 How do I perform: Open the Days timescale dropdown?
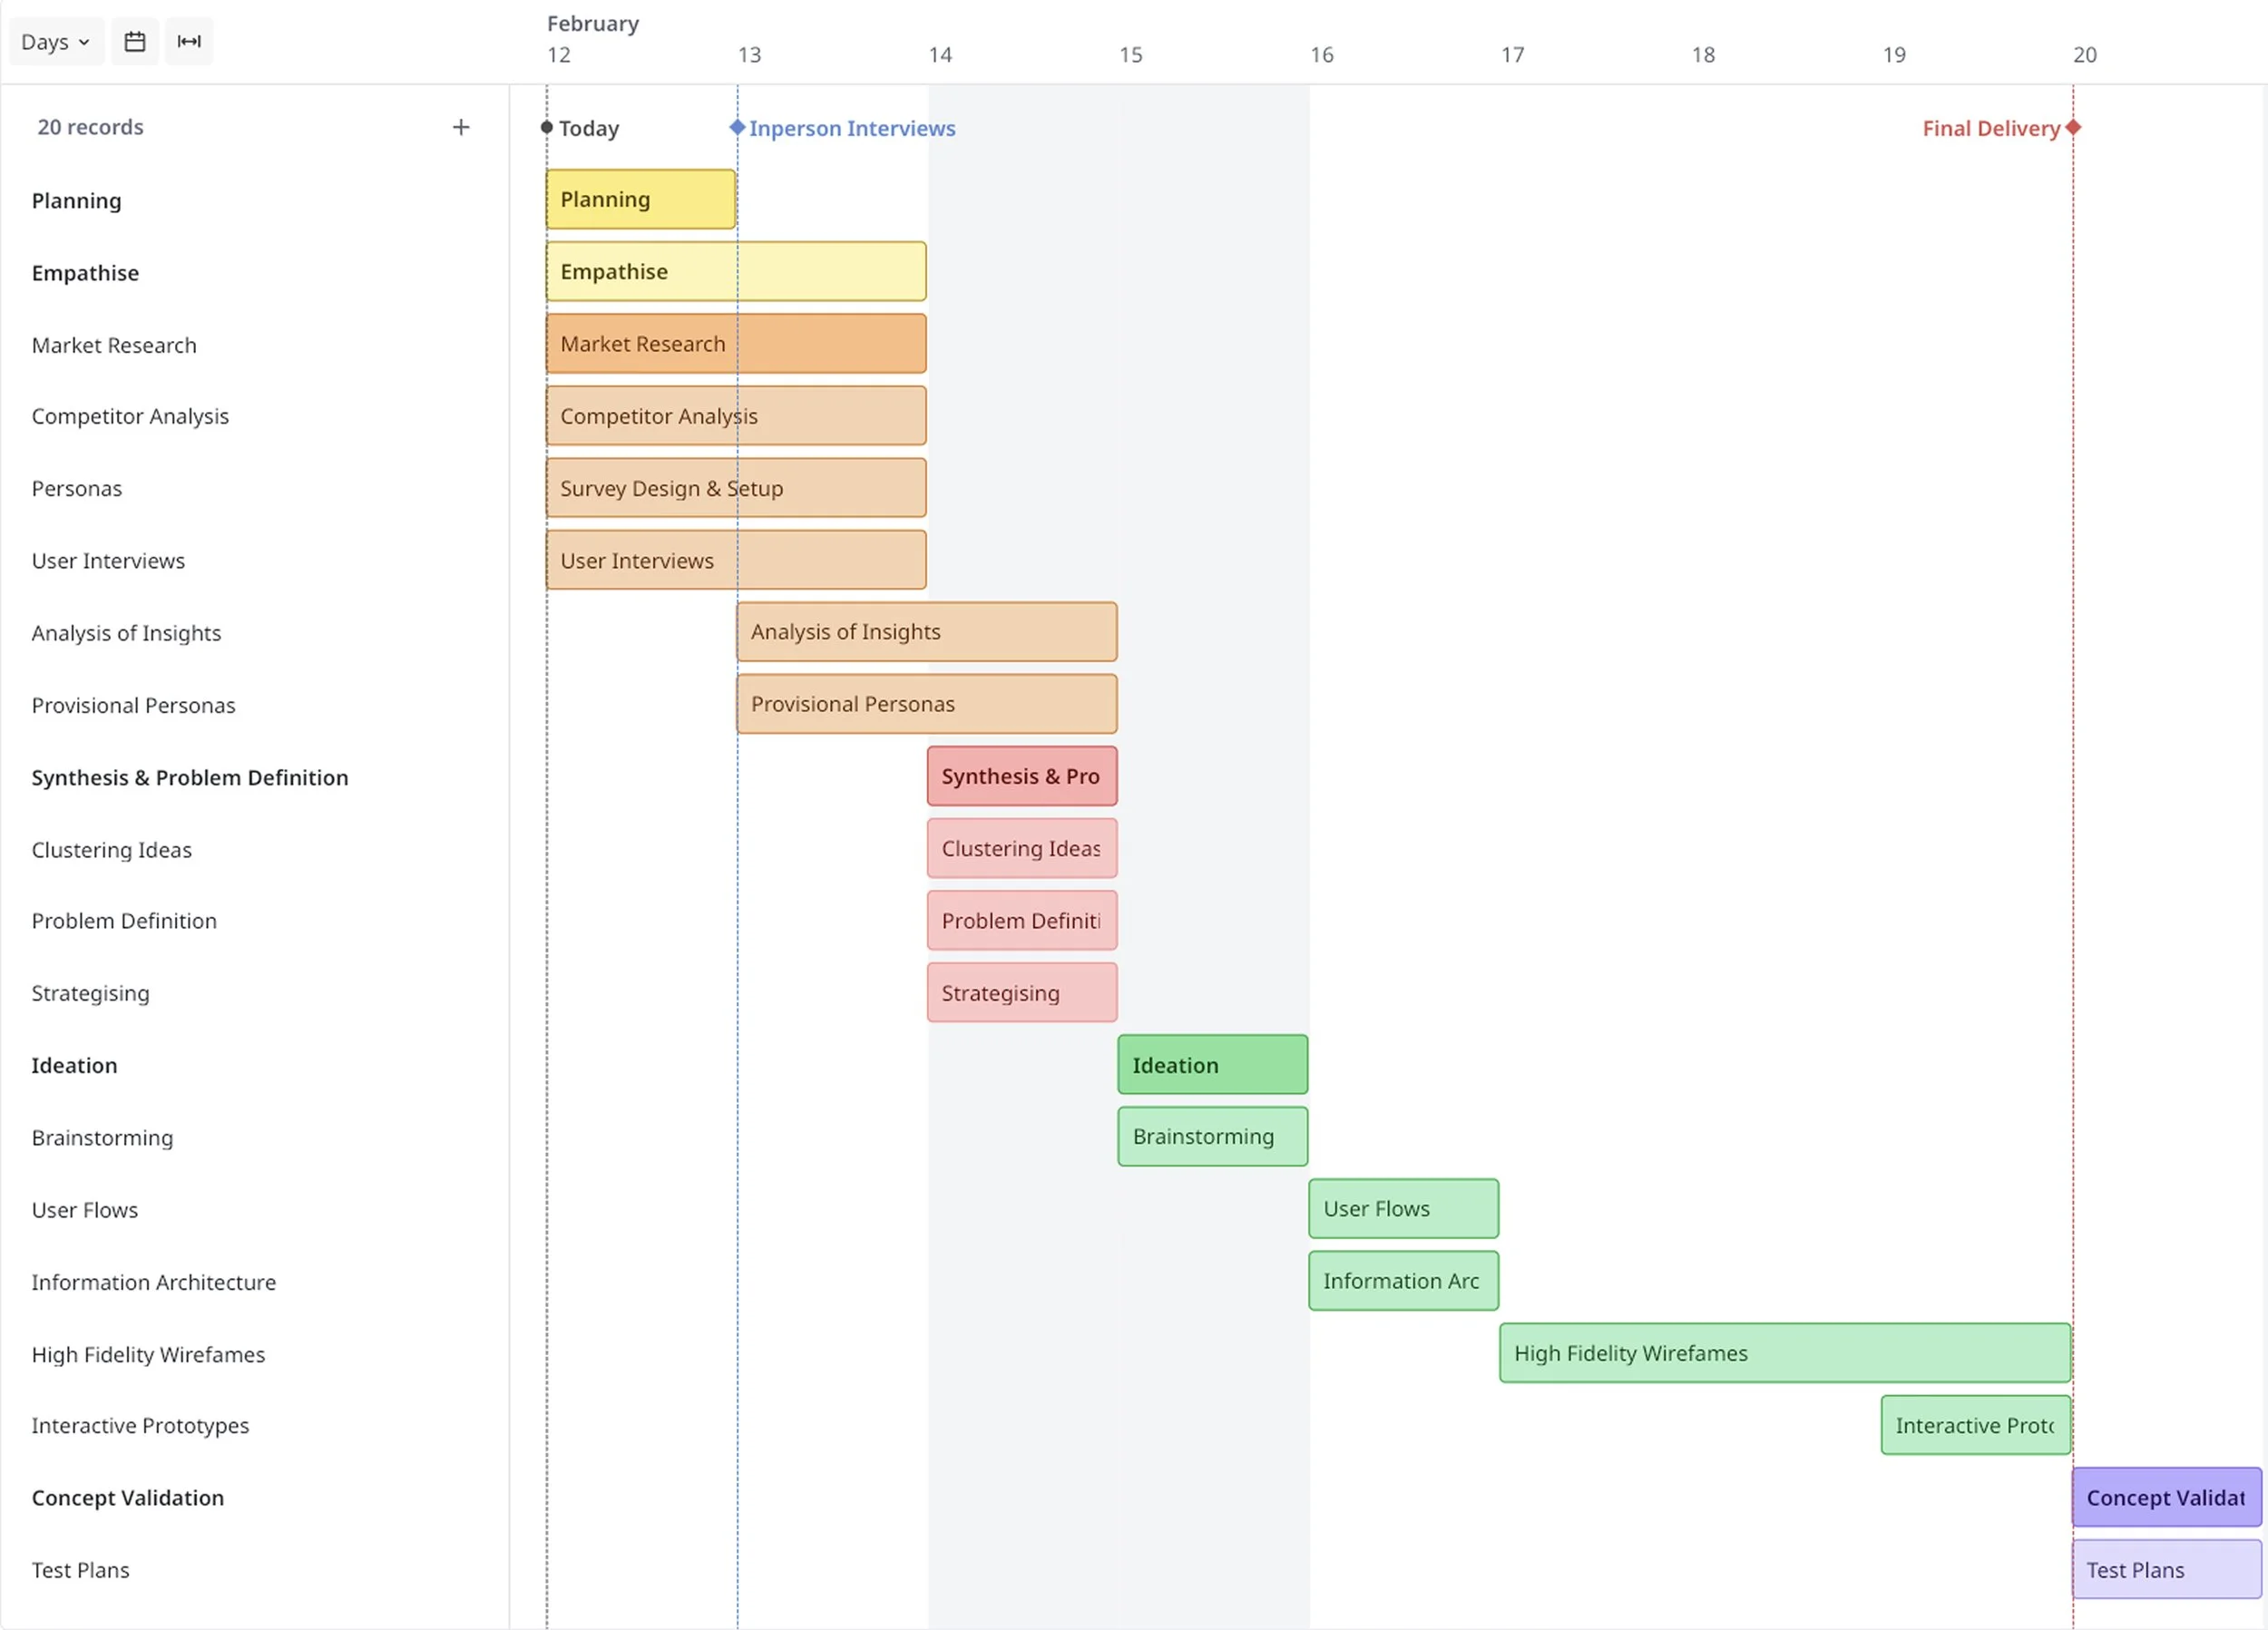(55, 42)
